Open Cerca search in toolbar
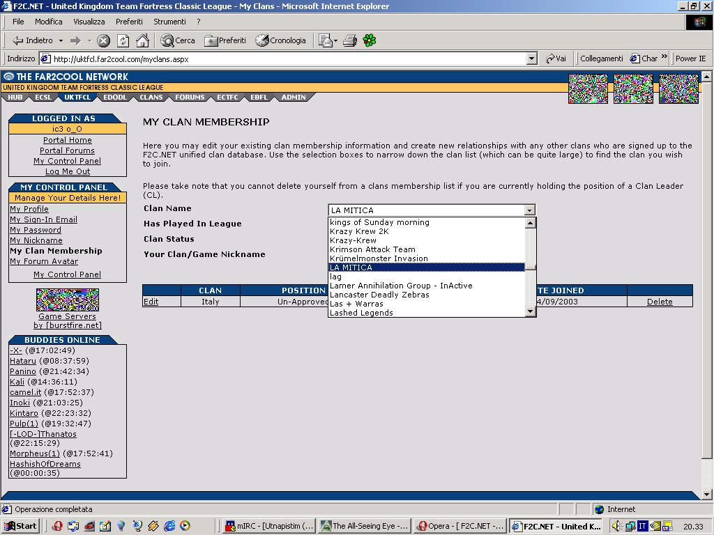 tap(178, 40)
